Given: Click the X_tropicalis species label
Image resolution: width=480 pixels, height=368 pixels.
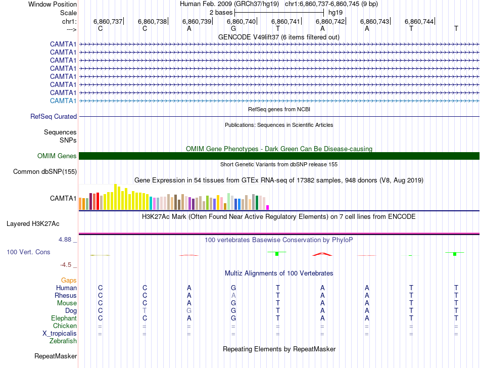Looking at the screenshot, I should 60,334.
